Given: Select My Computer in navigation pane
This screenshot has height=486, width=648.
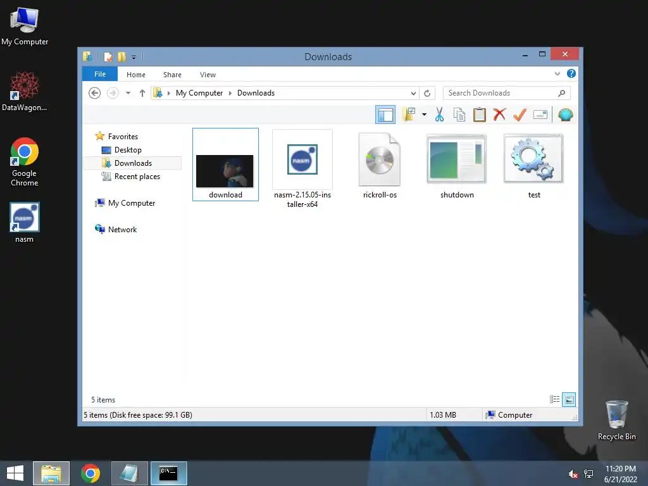Looking at the screenshot, I should 132,203.
